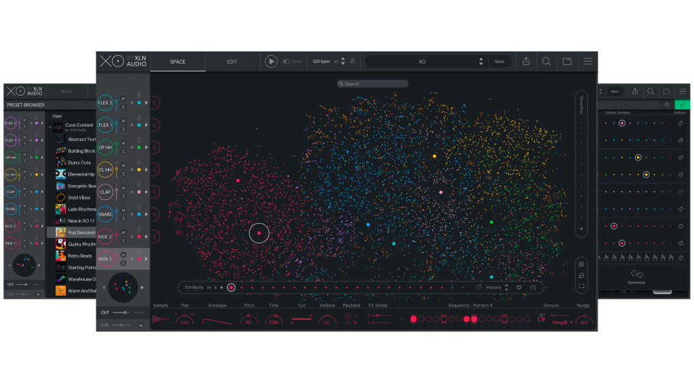Select Pop Deconstr preset in left window

pos(72,233)
